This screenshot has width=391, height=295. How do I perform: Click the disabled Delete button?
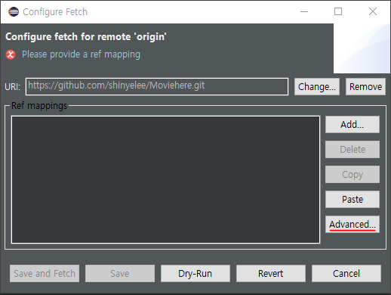tap(353, 149)
